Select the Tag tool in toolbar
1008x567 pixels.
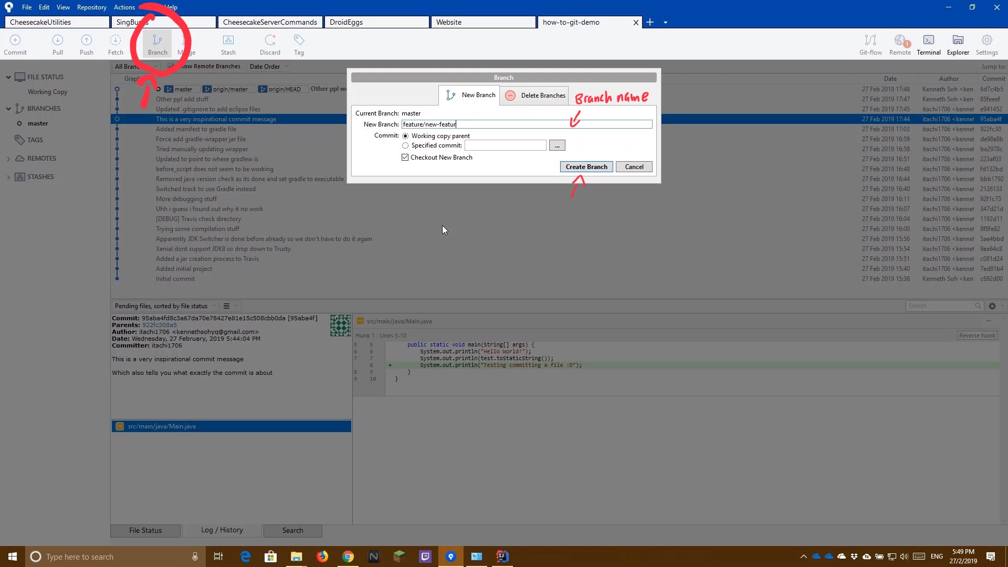(299, 44)
